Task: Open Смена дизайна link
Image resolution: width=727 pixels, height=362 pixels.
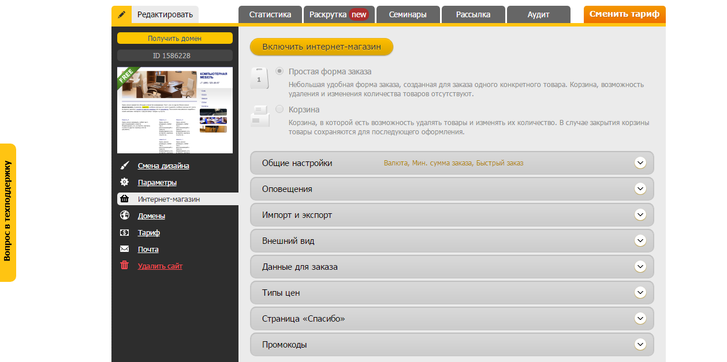Action: [x=163, y=165]
